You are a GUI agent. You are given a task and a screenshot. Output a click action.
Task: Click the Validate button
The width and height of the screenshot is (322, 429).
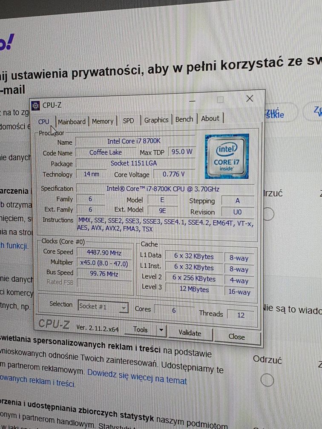[190, 333]
